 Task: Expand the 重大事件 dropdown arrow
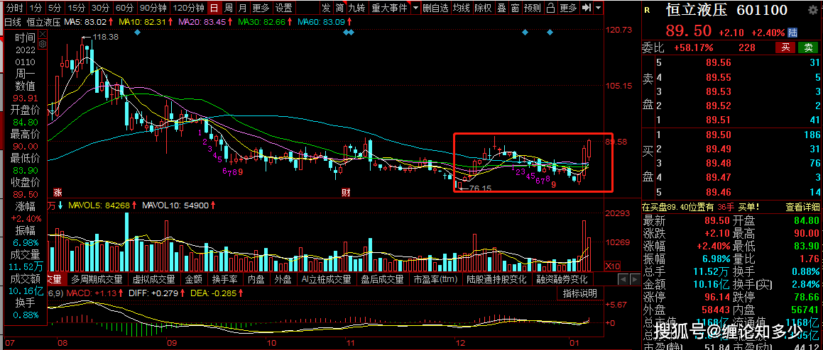click(x=414, y=8)
